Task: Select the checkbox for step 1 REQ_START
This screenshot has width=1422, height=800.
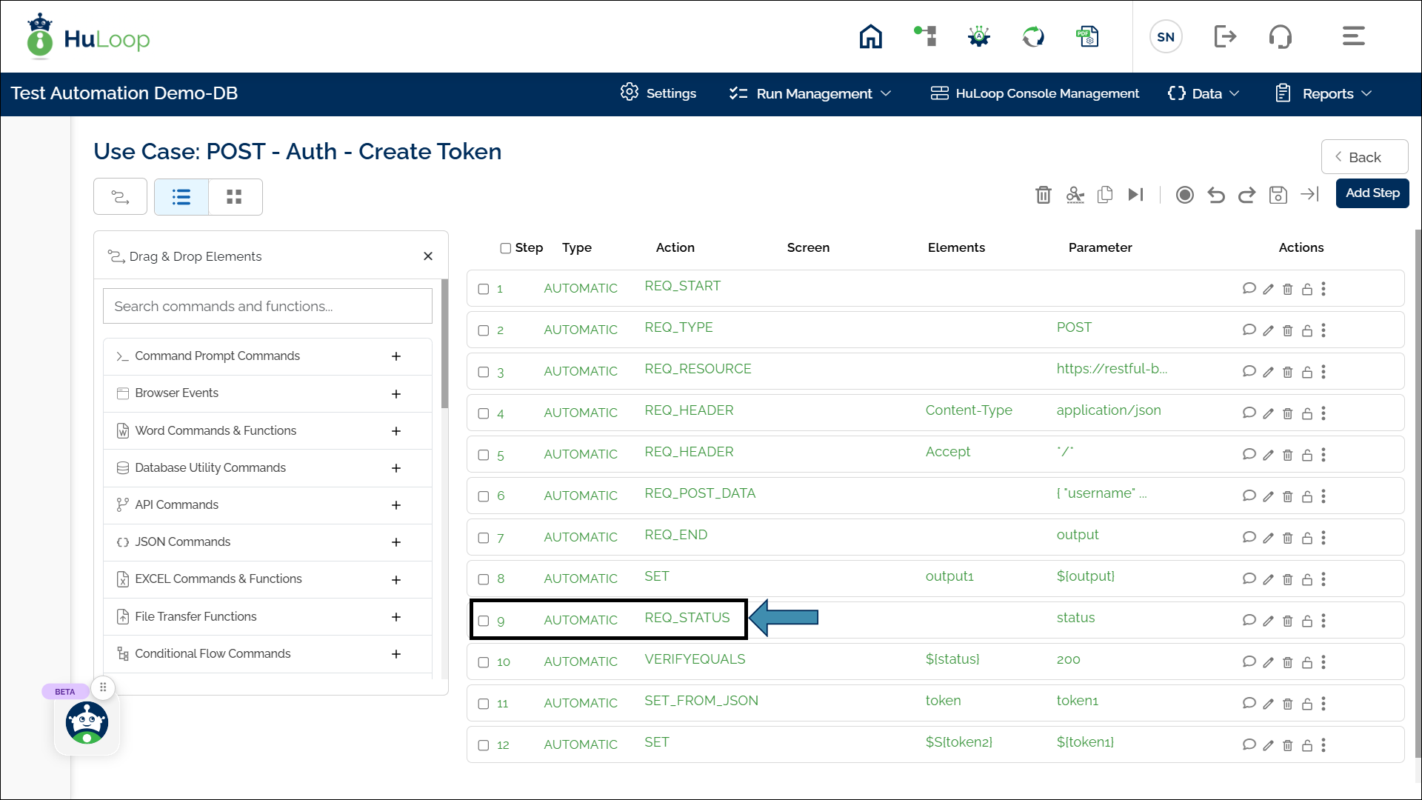Action: 484,289
